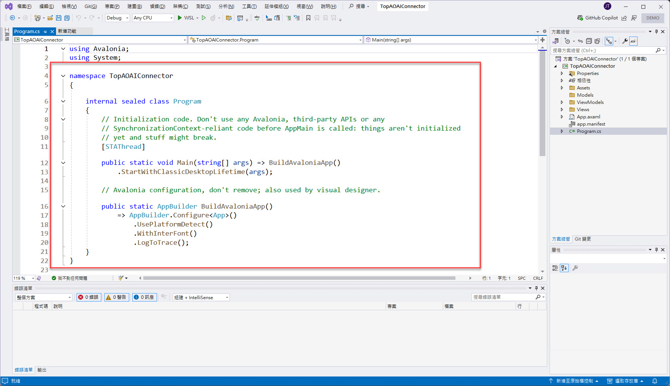
Task: Click the Save All disks icon
Action: (x=67, y=18)
